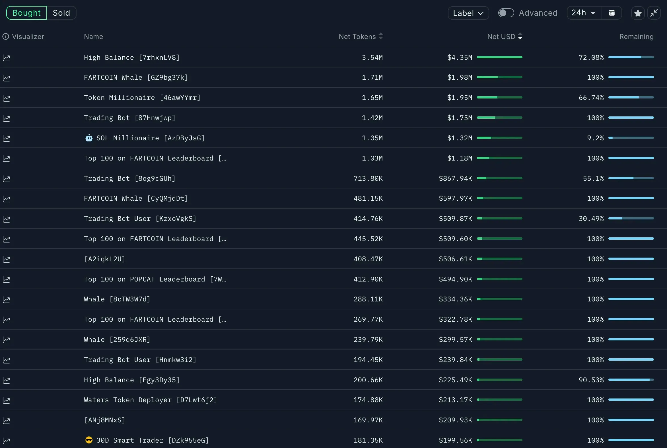Click the star favorites icon
This screenshot has width=667, height=448.
pos(638,13)
